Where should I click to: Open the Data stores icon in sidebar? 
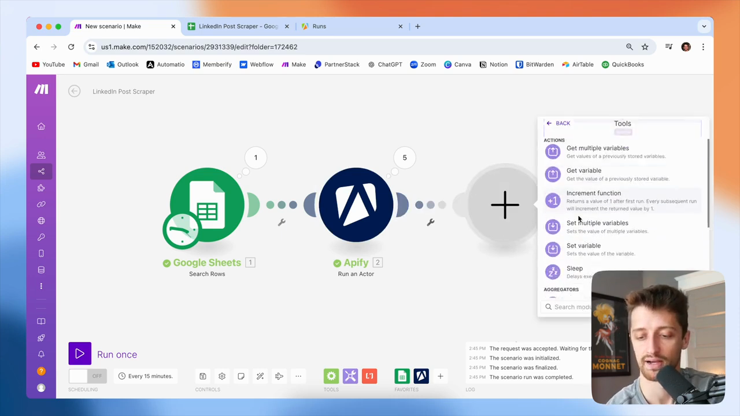41,270
